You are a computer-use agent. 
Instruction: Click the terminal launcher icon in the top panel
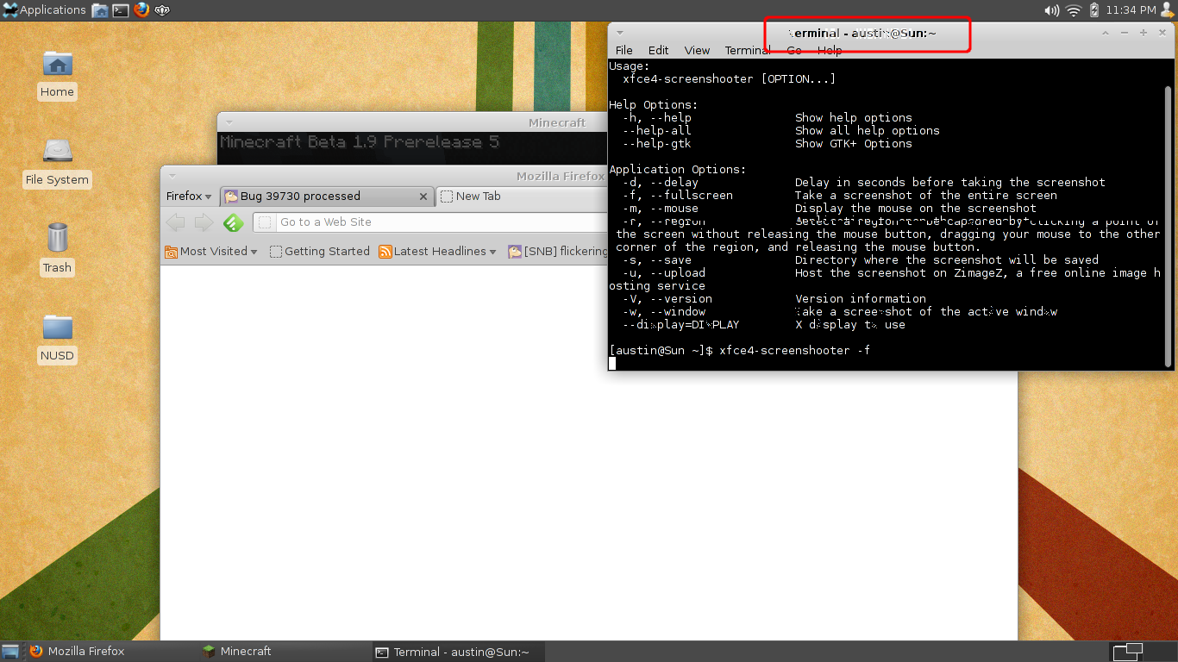click(121, 10)
